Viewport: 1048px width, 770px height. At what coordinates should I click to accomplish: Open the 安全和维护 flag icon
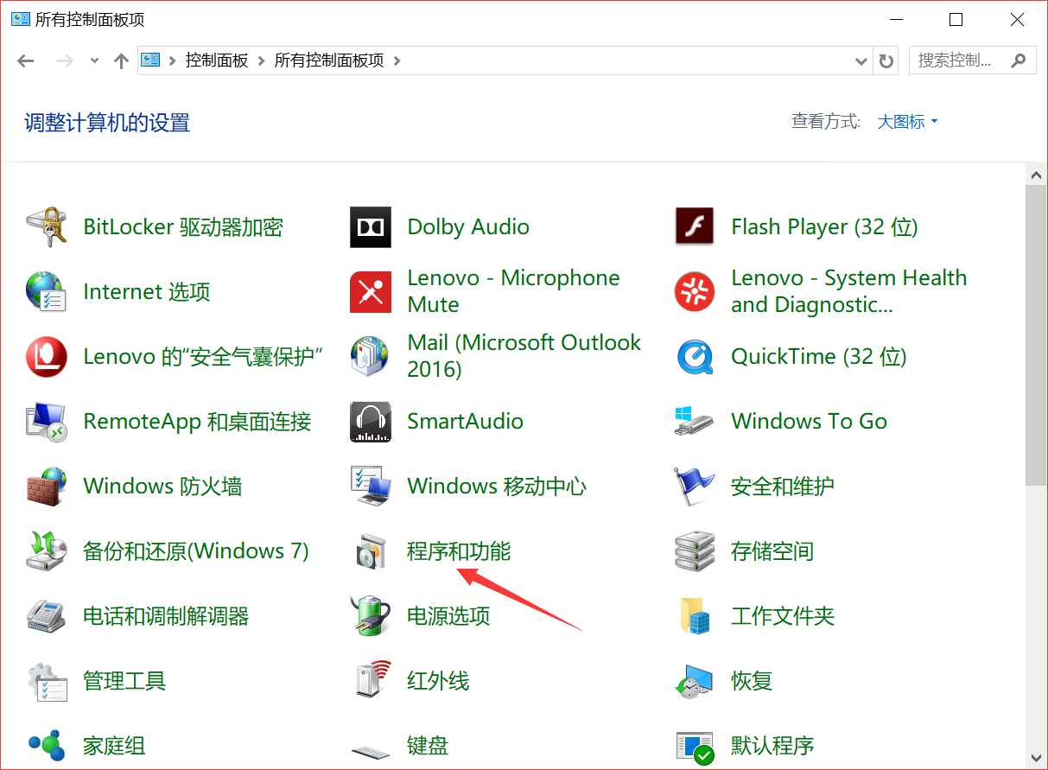point(695,487)
